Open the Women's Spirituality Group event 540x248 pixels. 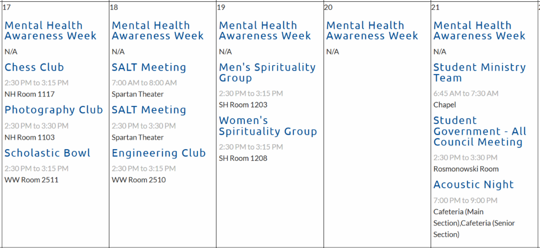(x=268, y=126)
